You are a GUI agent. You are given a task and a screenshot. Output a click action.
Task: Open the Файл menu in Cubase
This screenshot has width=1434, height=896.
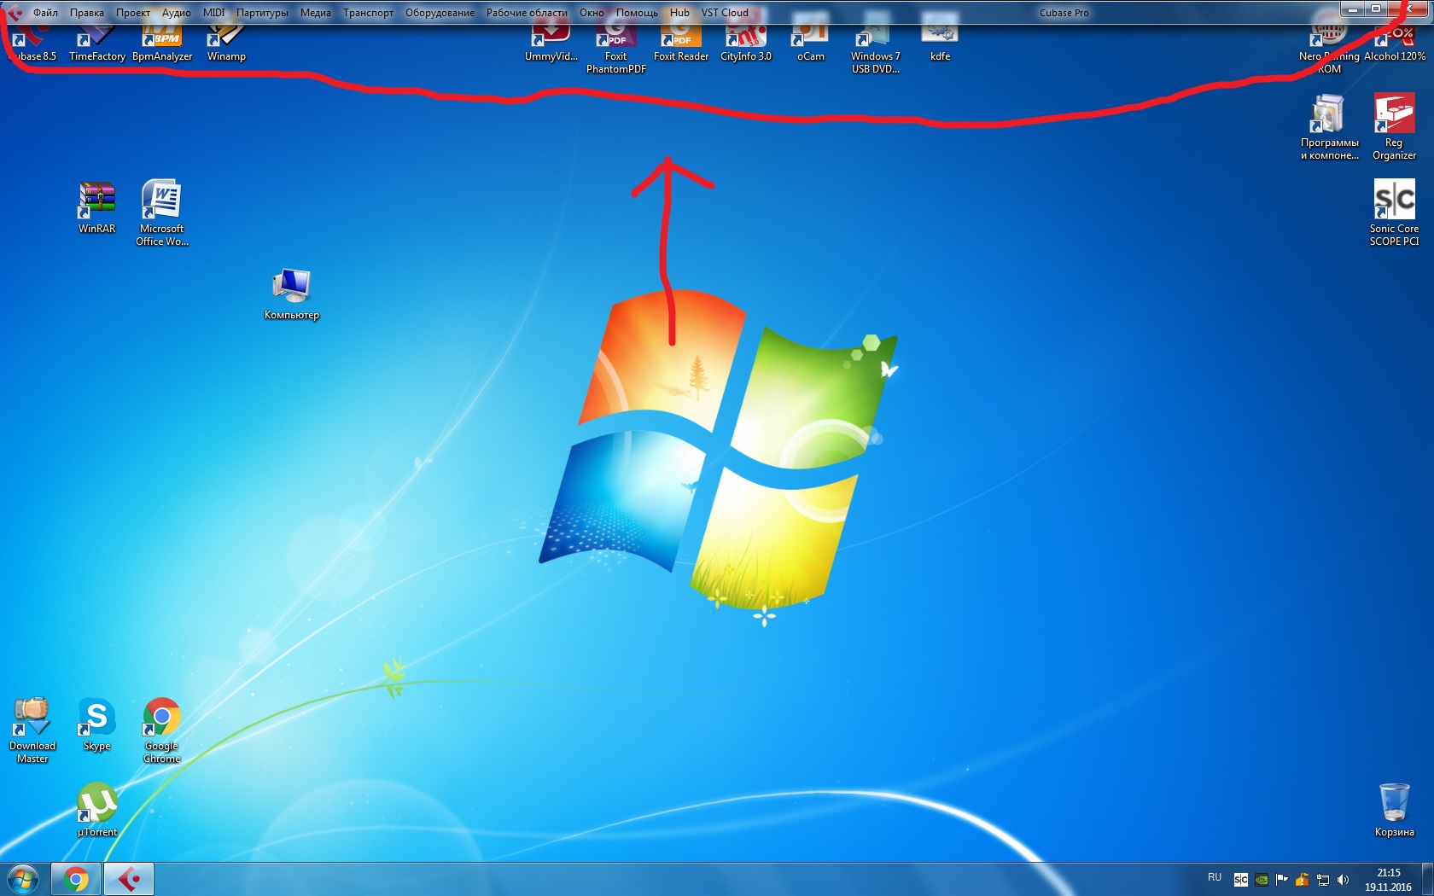point(45,13)
